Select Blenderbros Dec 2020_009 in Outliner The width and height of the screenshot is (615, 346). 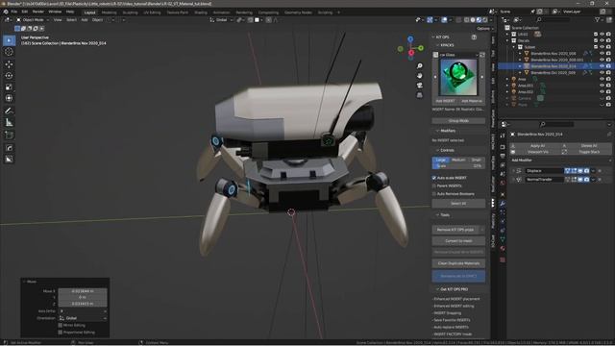coord(553,73)
